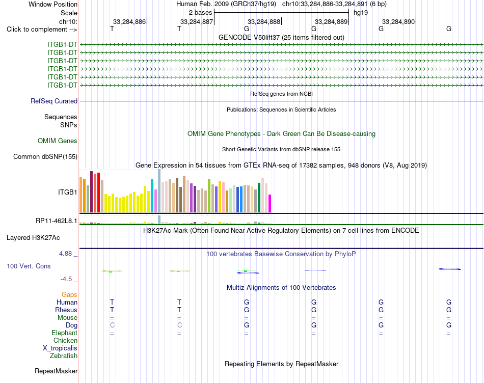Click position number 33,284,889 on ruler

331,21
